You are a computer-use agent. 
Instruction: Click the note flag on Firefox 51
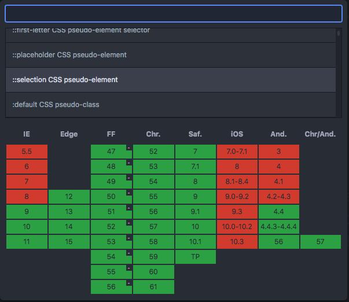(x=129, y=208)
